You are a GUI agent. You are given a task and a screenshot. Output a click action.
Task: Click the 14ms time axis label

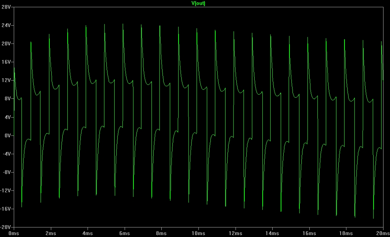(x=272, y=234)
